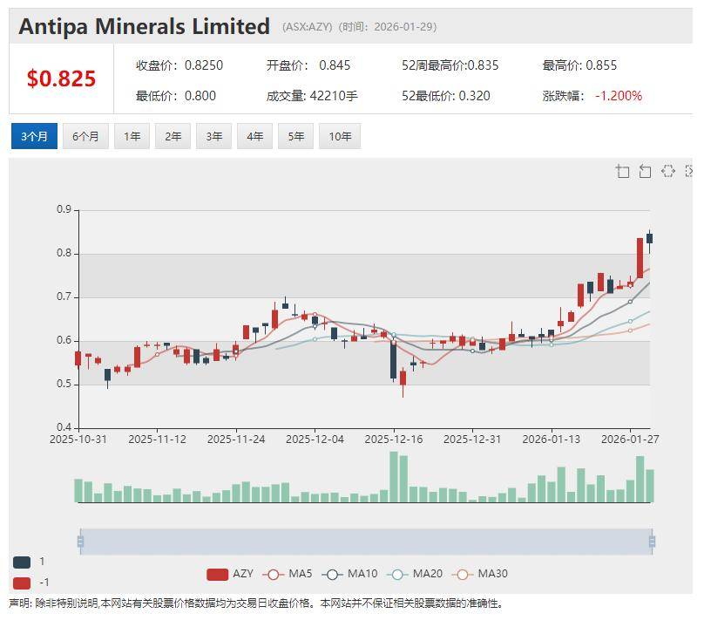
Task: Click the red '-1' visual map swatch
Action: (22, 583)
